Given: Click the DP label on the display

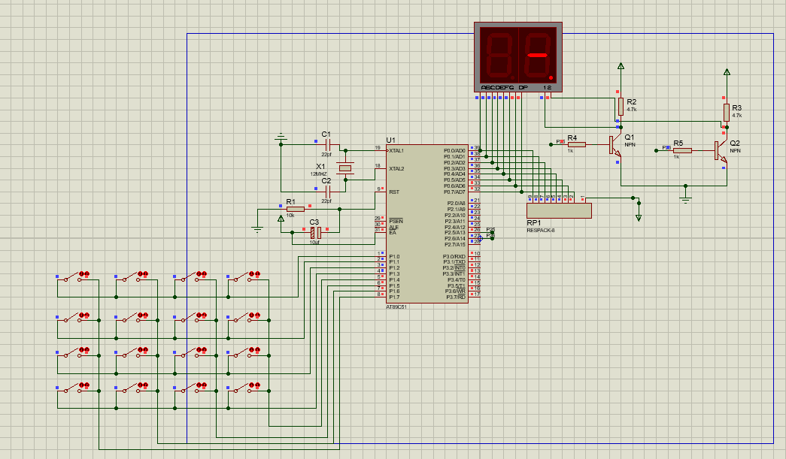Looking at the screenshot, I should click(x=523, y=87).
